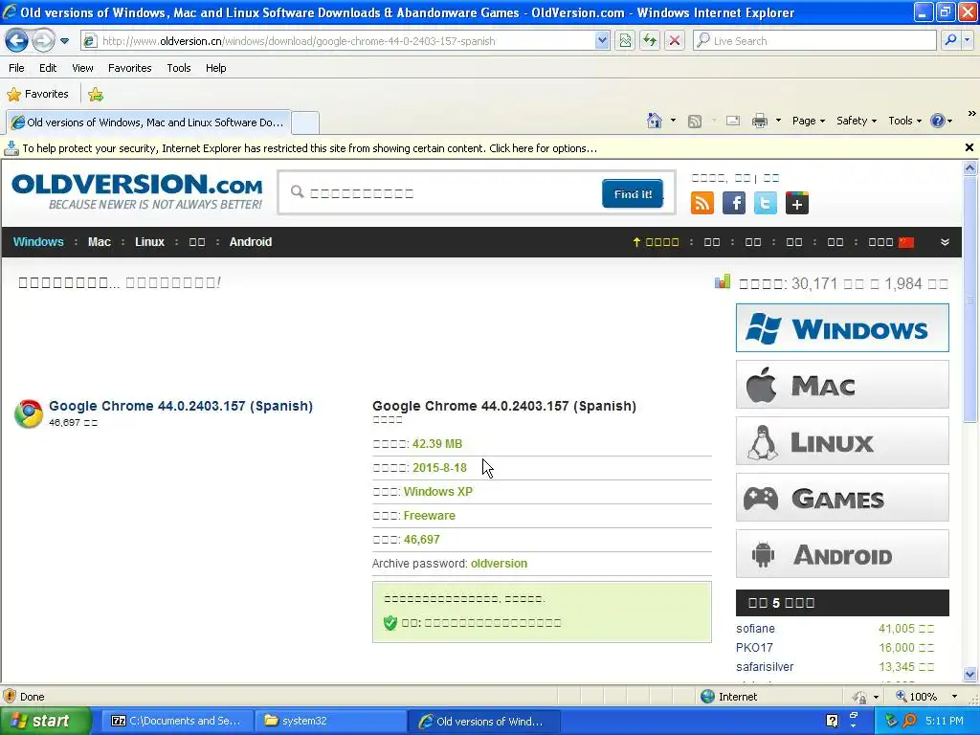Image resolution: width=980 pixels, height=735 pixels.
Task: Click the Games category banner
Action: click(x=842, y=498)
